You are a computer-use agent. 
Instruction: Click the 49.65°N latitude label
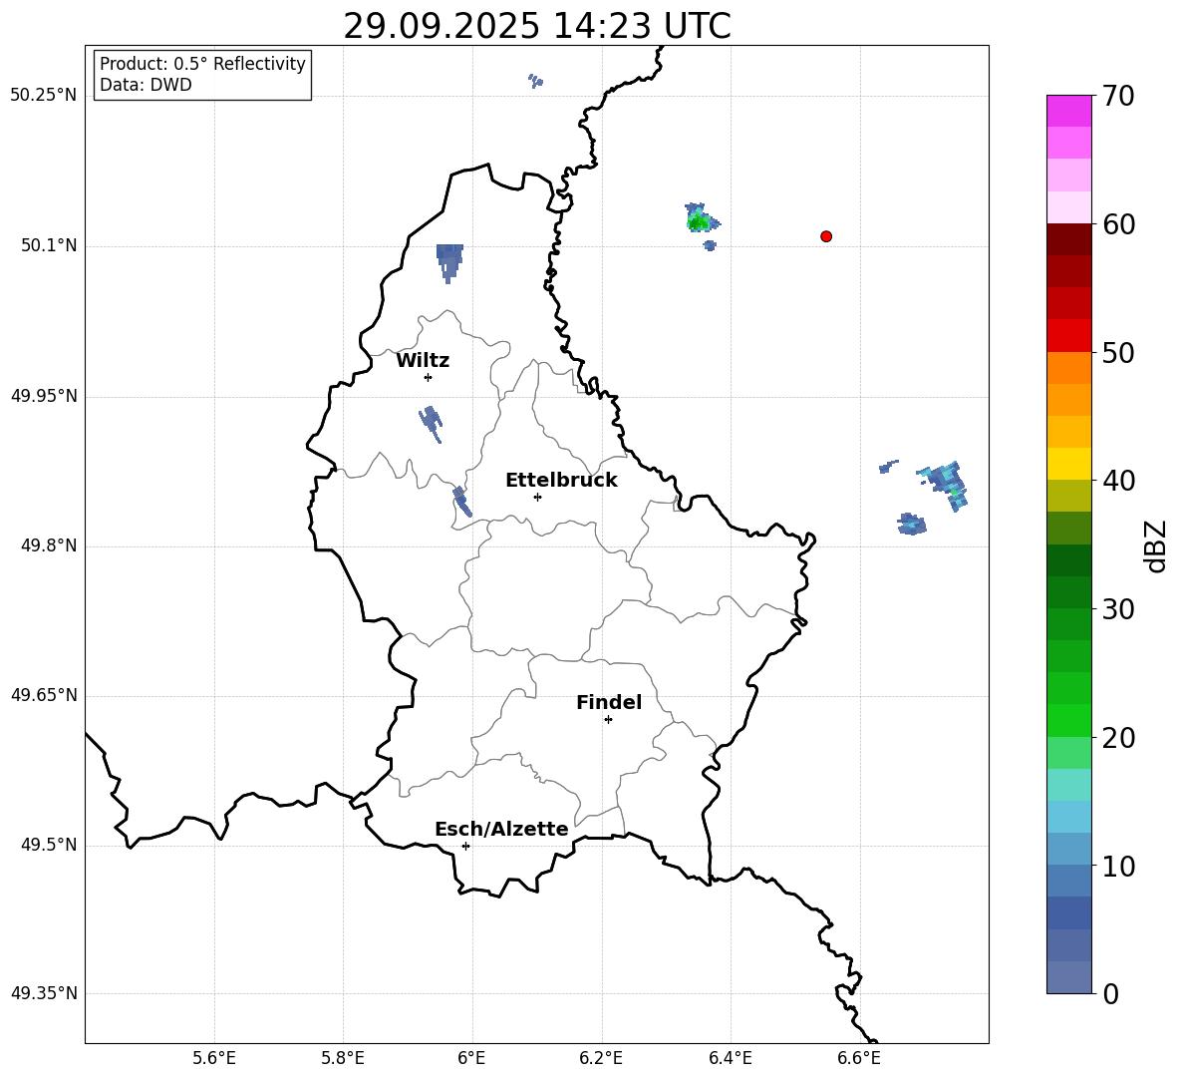click(44, 695)
